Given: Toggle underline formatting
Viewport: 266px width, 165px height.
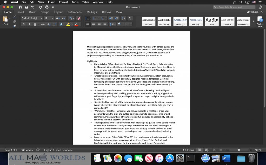Looking at the screenshot, I should pos(35,24).
